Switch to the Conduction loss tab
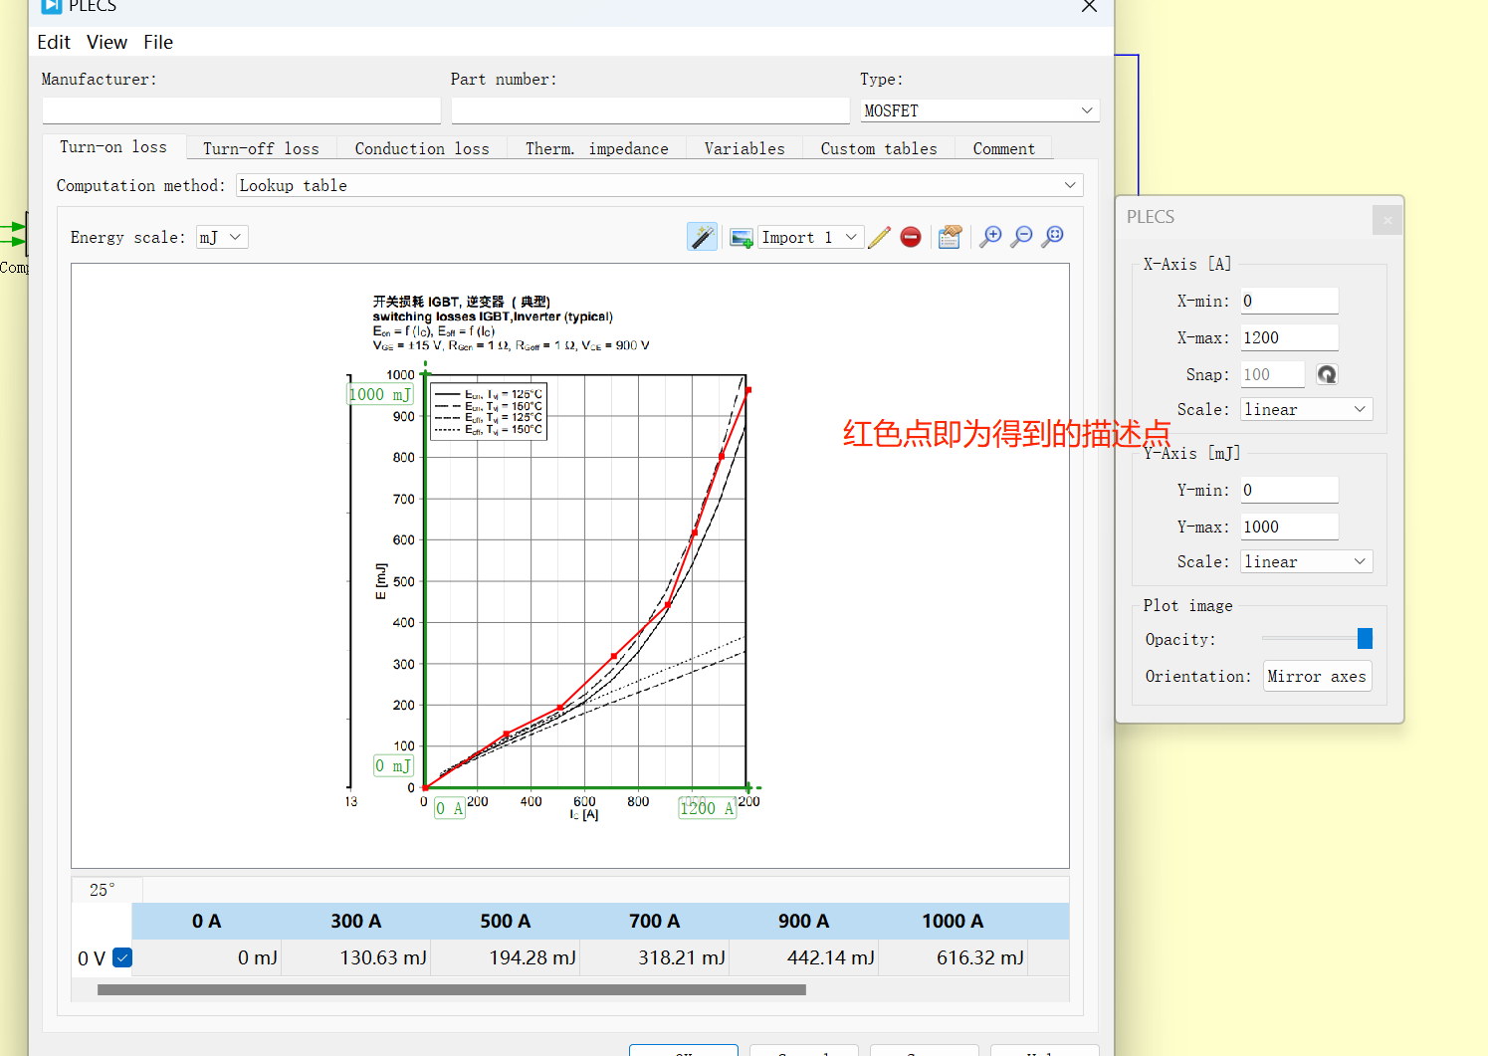Viewport: 1488px width, 1056px height. coord(422,148)
